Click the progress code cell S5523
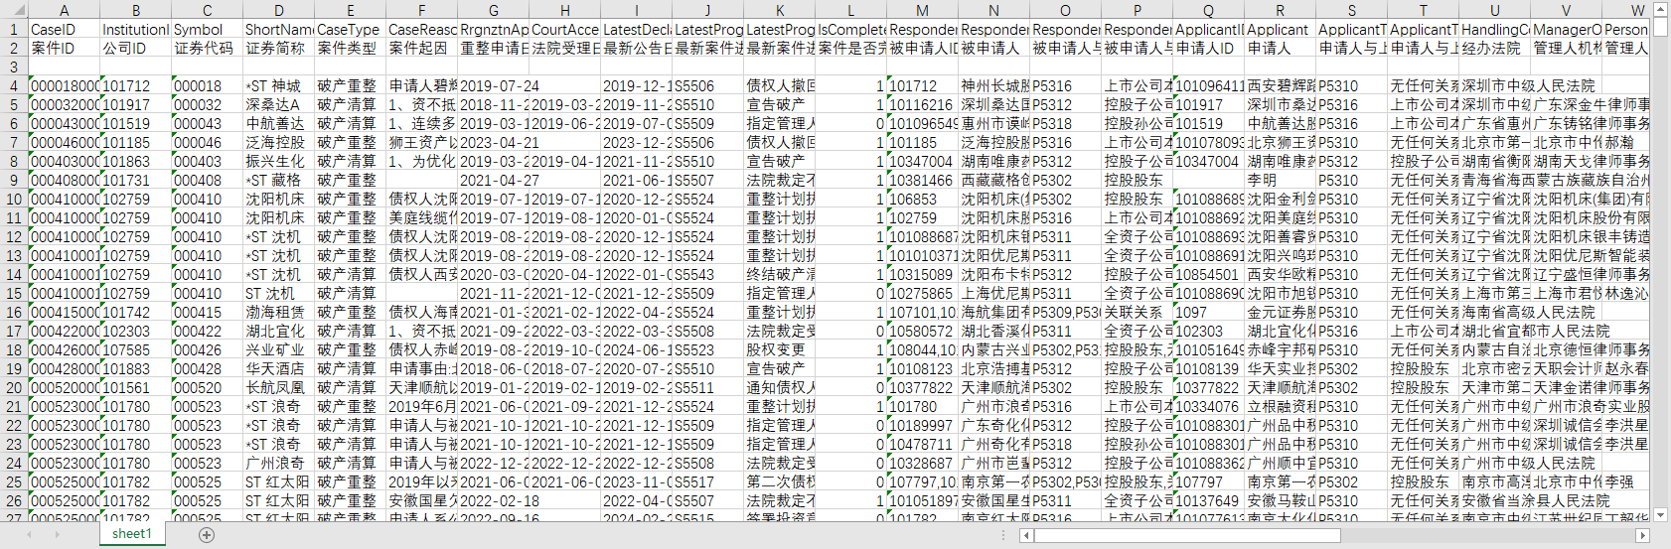The height and width of the screenshot is (549, 1671). coord(707,349)
